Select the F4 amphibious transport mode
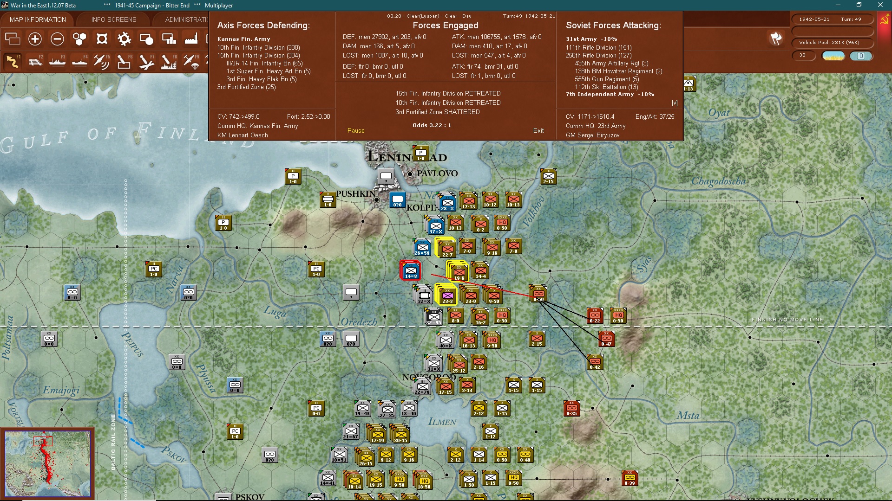 79,61
